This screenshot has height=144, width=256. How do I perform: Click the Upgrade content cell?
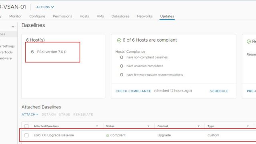pyautogui.click(x=164, y=135)
